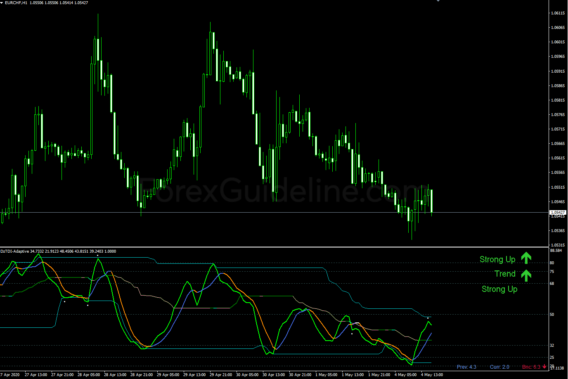Image resolution: width=568 pixels, height=379 pixels.
Task: Click the Bnc: 6.3 readout
Action: coord(531,367)
